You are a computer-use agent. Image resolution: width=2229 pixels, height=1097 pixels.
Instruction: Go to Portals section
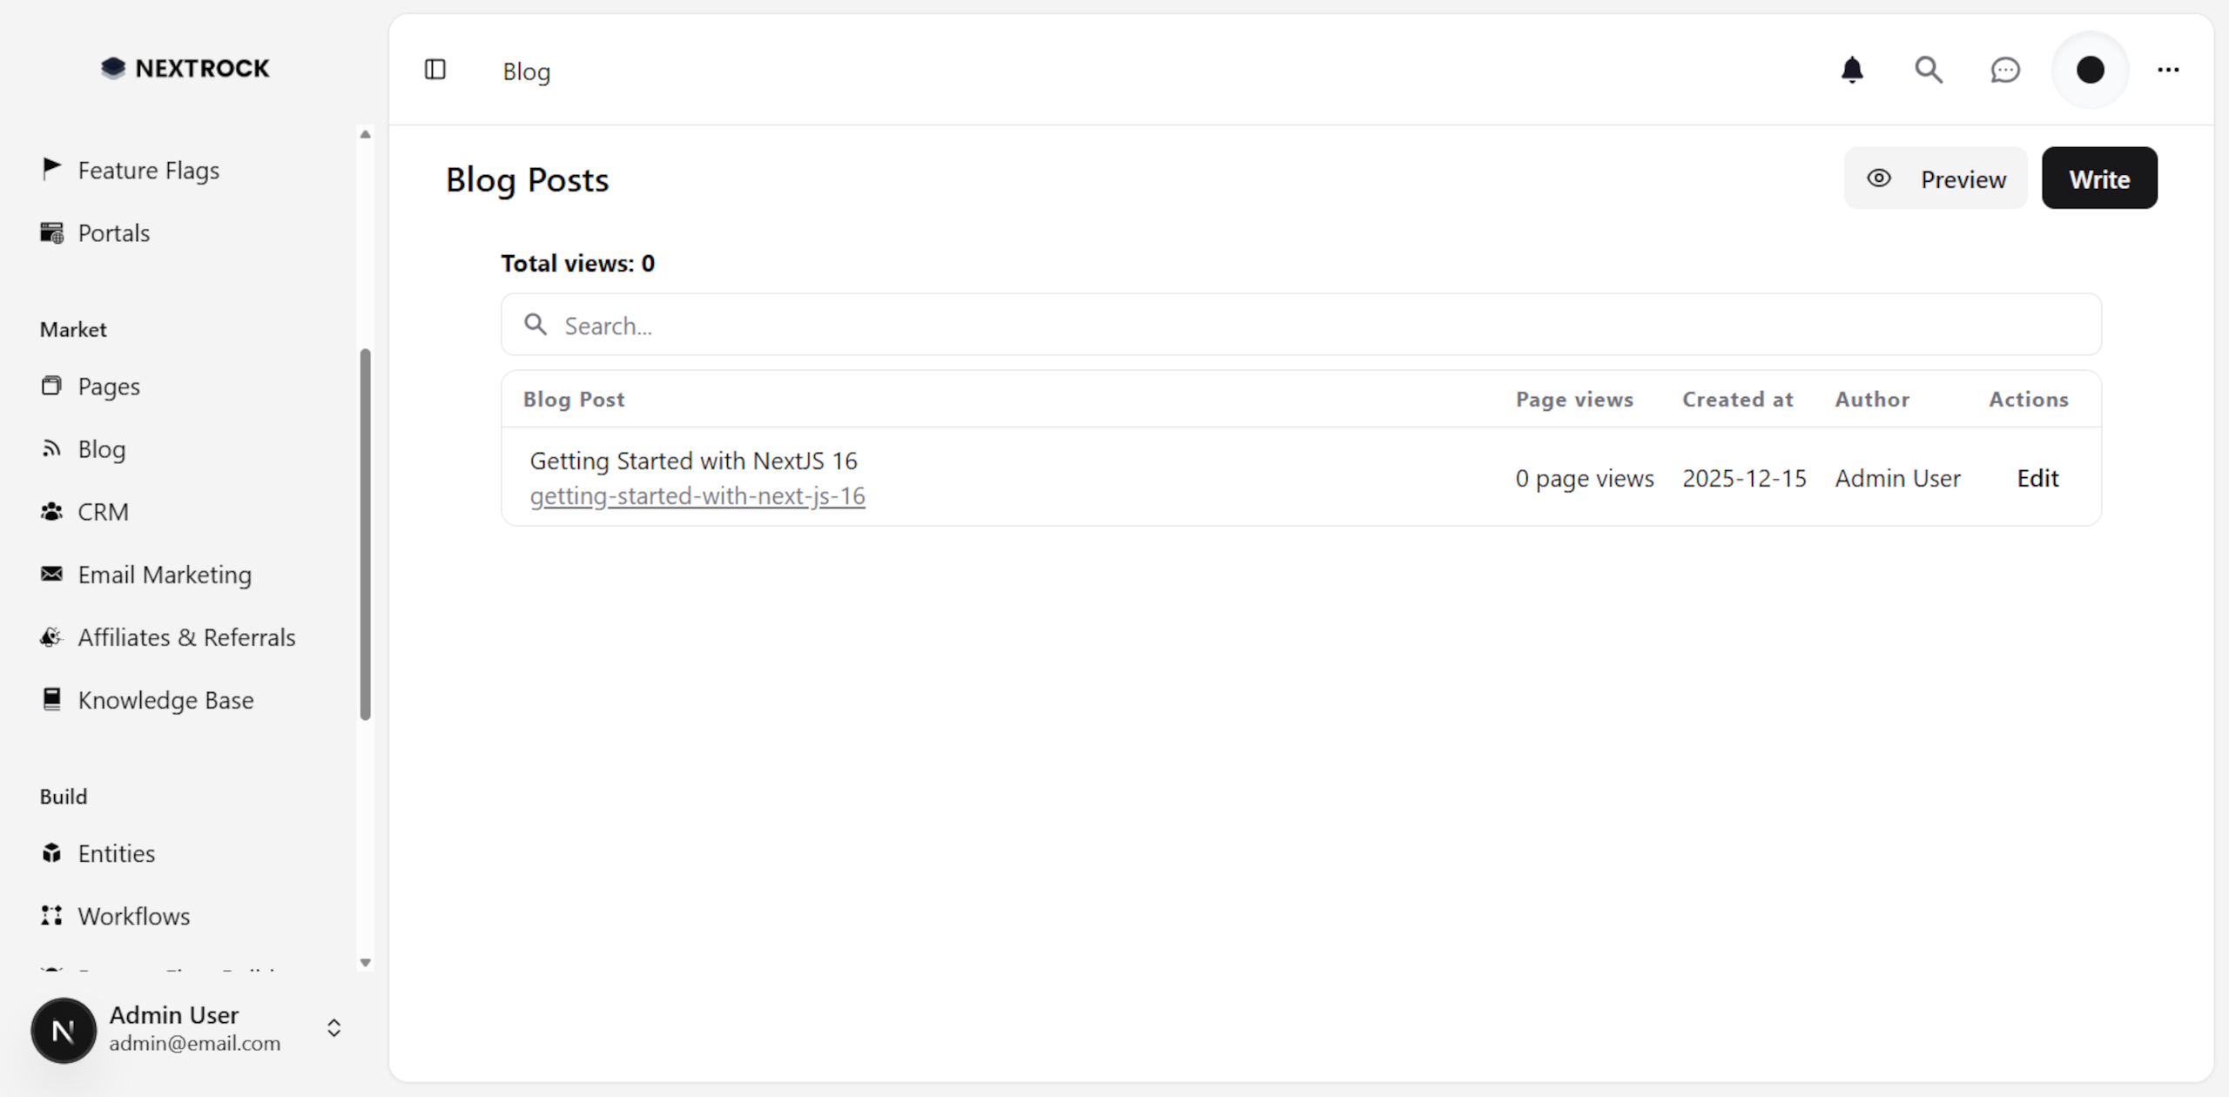[x=113, y=233]
